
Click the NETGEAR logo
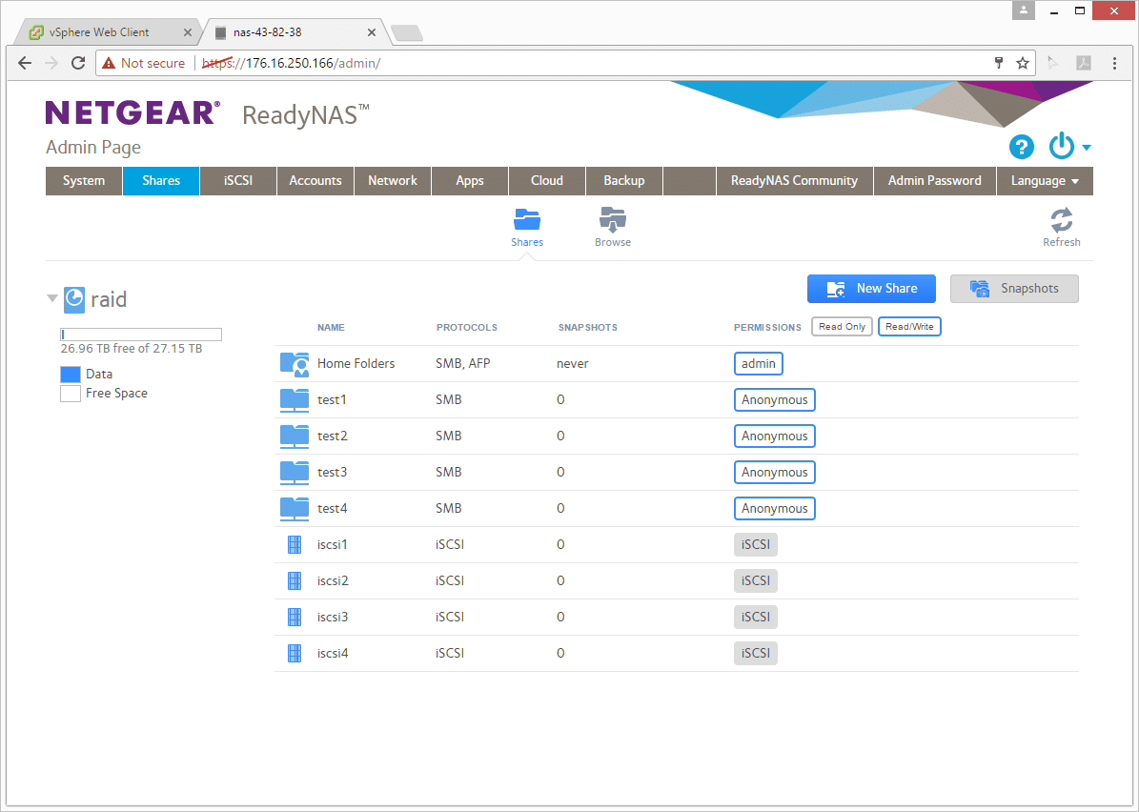click(132, 113)
